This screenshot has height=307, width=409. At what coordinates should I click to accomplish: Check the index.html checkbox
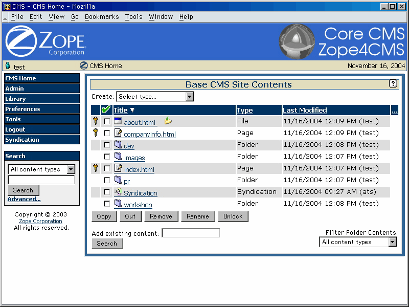107,168
